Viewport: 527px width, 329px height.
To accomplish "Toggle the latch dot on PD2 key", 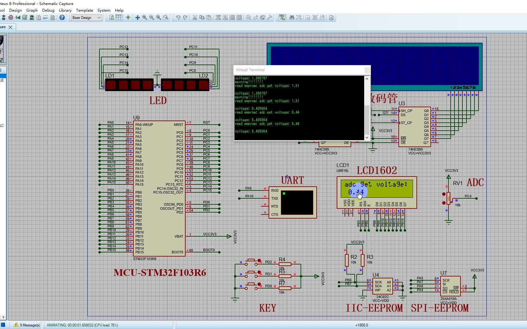I will click(x=259, y=261).
